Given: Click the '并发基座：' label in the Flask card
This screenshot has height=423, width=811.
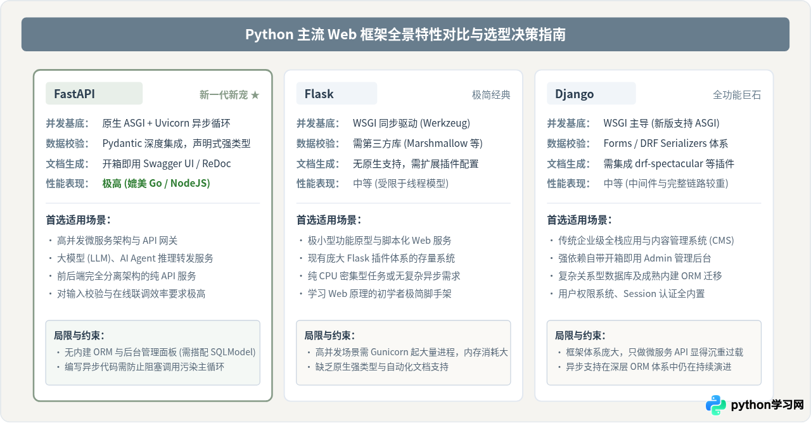Looking at the screenshot, I should [318, 123].
